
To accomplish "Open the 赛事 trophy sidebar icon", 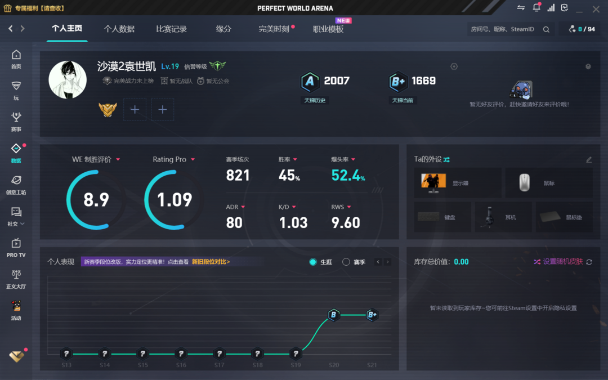I will 16,122.
